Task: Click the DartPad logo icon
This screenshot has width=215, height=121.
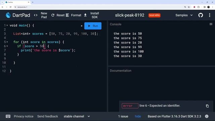Action: [8, 15]
